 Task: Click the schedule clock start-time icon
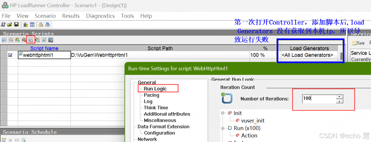click(x=23, y=140)
